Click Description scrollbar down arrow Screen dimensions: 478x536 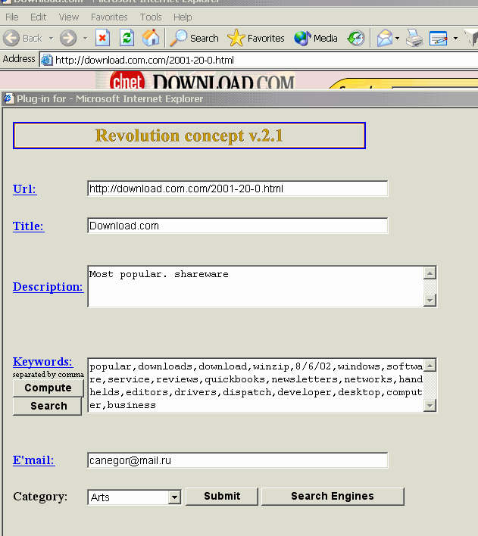[430, 301]
